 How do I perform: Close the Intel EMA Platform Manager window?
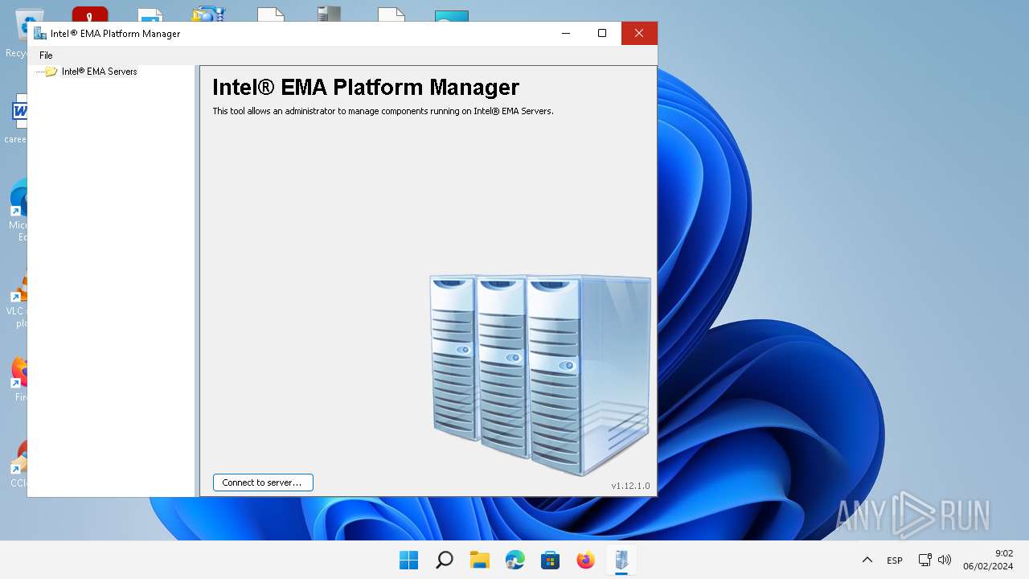[x=639, y=33]
